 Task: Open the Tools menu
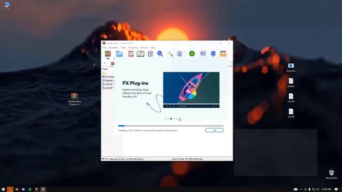pos(123,47)
